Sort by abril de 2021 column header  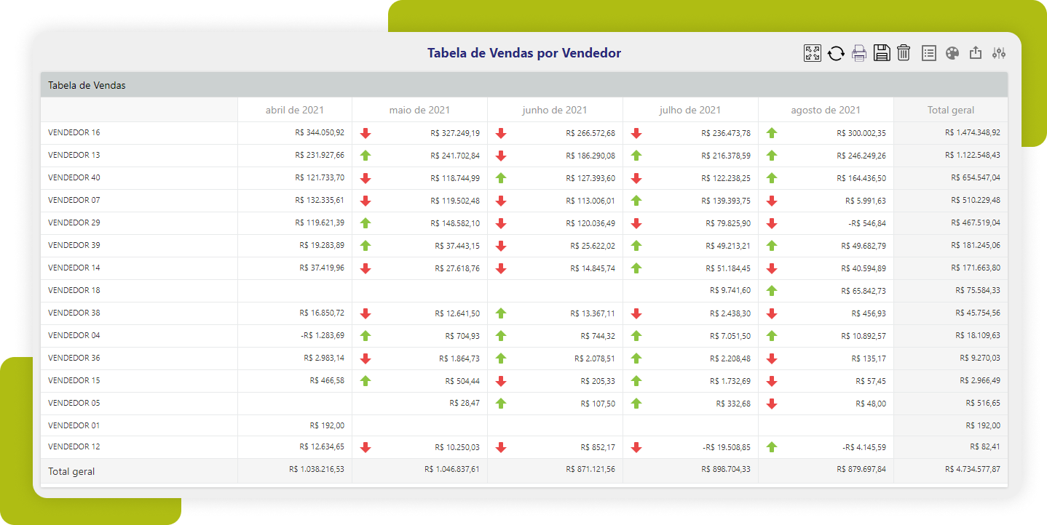pos(295,110)
